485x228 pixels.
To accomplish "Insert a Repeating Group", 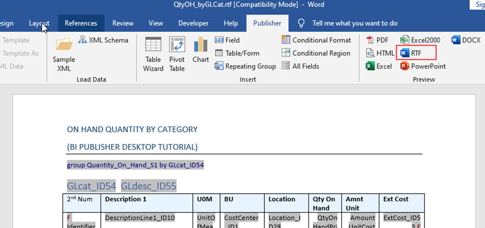I will [245, 66].
